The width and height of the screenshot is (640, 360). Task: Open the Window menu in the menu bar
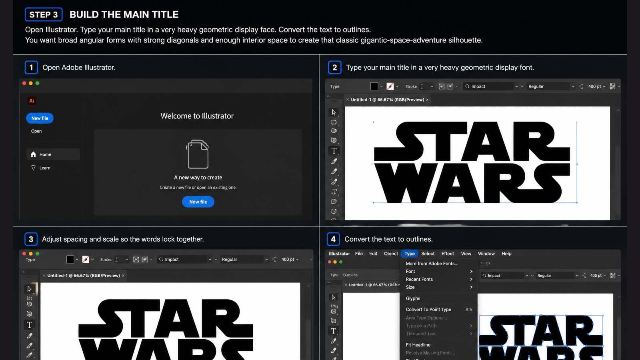tap(486, 254)
